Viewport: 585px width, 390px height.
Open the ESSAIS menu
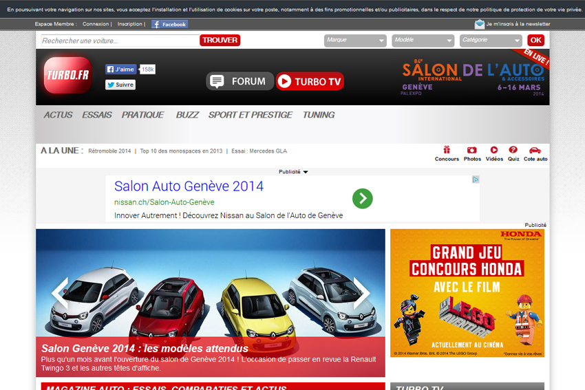[x=96, y=115]
